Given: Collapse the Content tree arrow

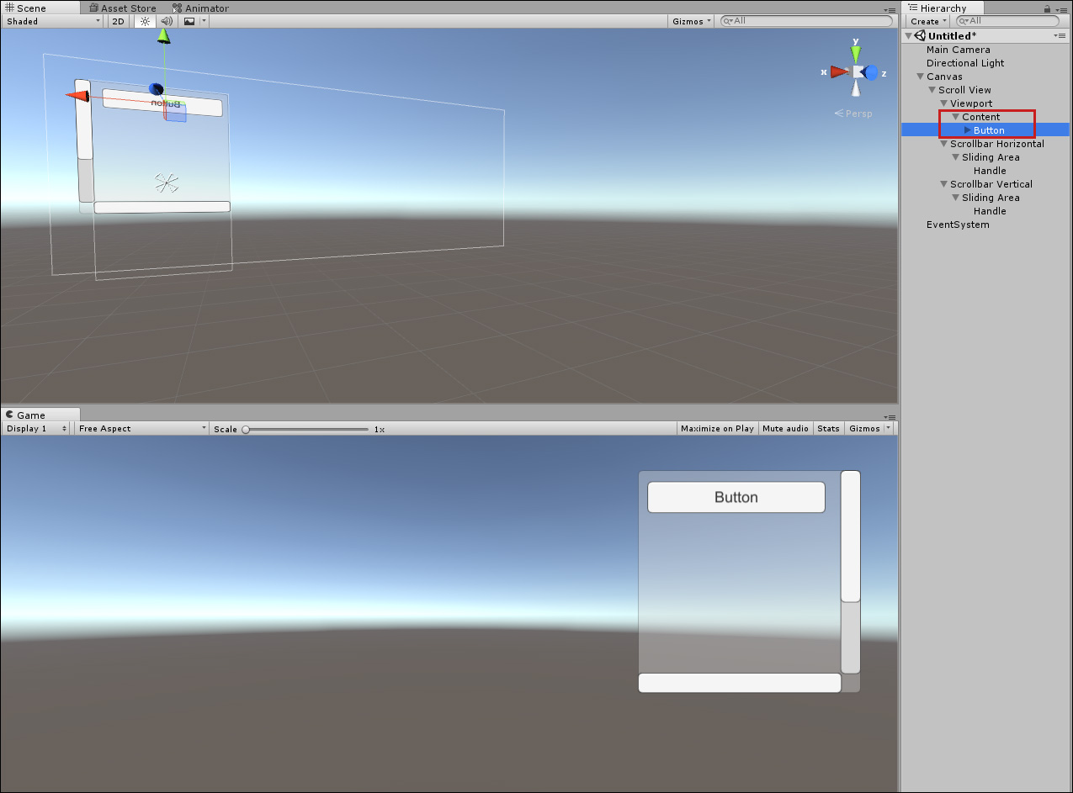Looking at the screenshot, I should pyautogui.click(x=956, y=117).
